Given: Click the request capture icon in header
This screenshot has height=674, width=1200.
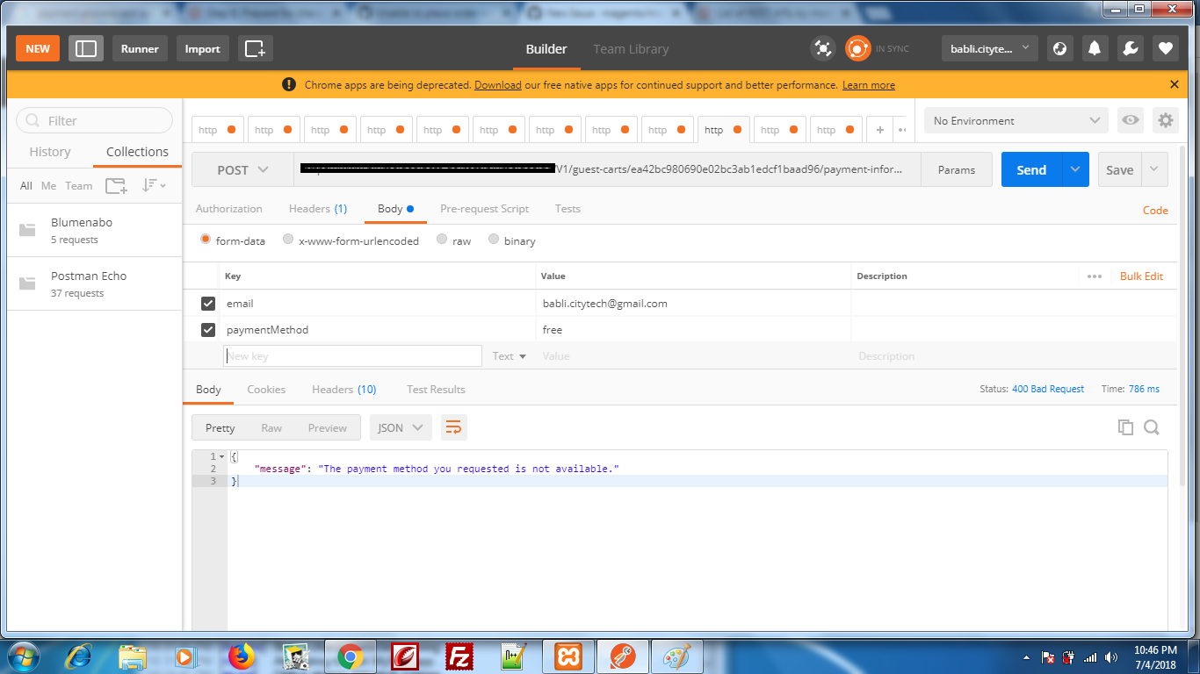Looking at the screenshot, I should [823, 48].
